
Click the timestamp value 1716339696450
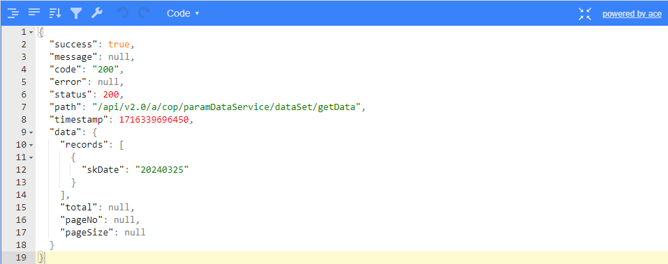pyautogui.click(x=154, y=120)
